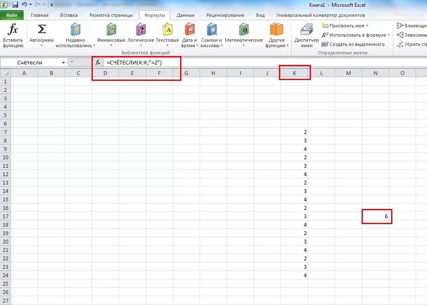Open the Recently Used (Недавно использовались) functions
This screenshot has height=305, width=427.
[x=76, y=35]
